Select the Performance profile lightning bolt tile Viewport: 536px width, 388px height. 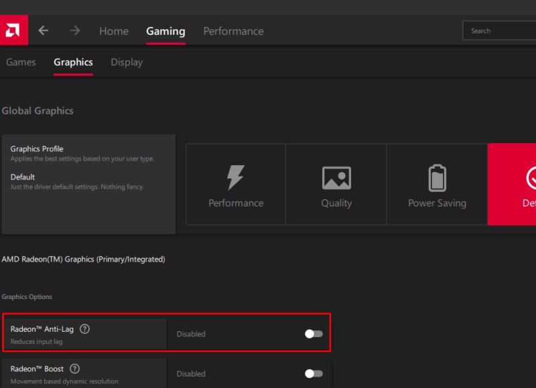pos(236,184)
